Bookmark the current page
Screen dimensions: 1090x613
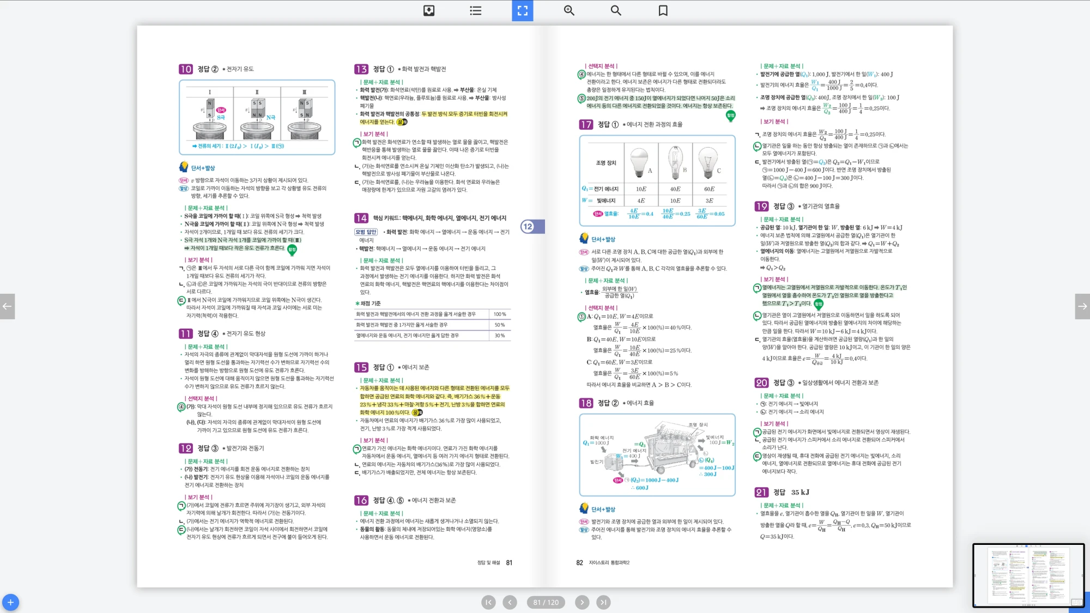663,10
